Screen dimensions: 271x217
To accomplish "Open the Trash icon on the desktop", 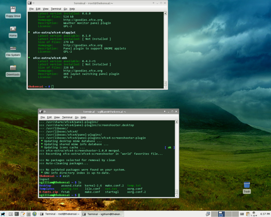I will [x=247, y=185].
